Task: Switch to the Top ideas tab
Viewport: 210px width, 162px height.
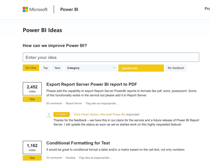Action: tap(45, 68)
